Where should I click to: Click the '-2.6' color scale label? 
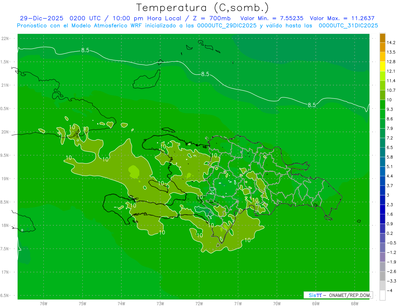pos(391,271)
